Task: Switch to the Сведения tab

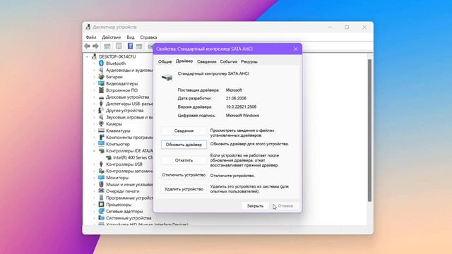Action: pyautogui.click(x=207, y=61)
